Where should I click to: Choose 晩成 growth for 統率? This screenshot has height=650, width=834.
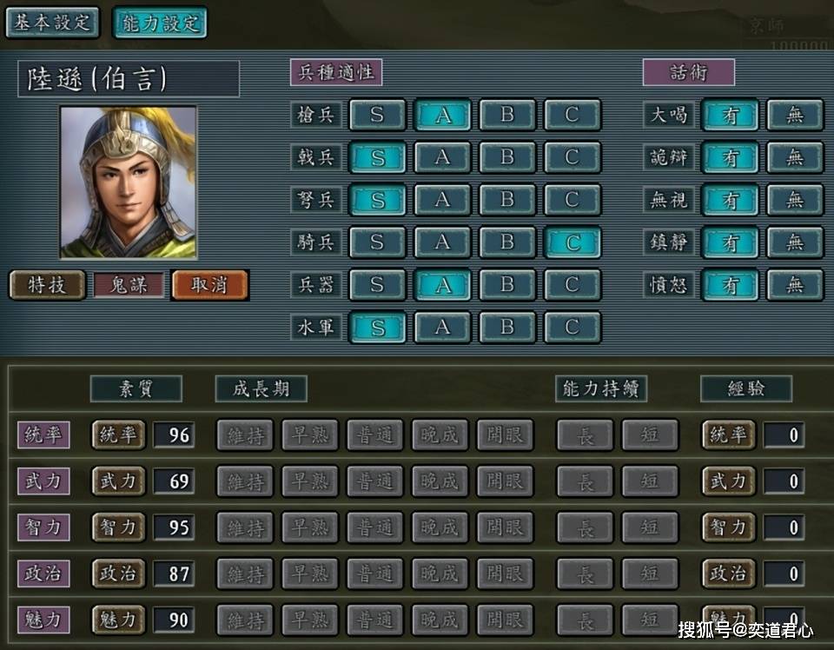click(440, 435)
